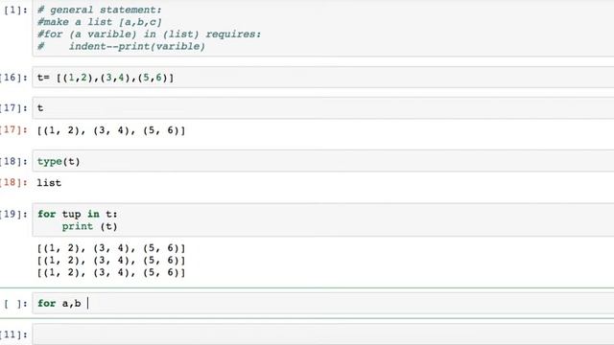The width and height of the screenshot is (614, 345).
Task: Select the cell containing only 't'
Action: (x=323, y=108)
